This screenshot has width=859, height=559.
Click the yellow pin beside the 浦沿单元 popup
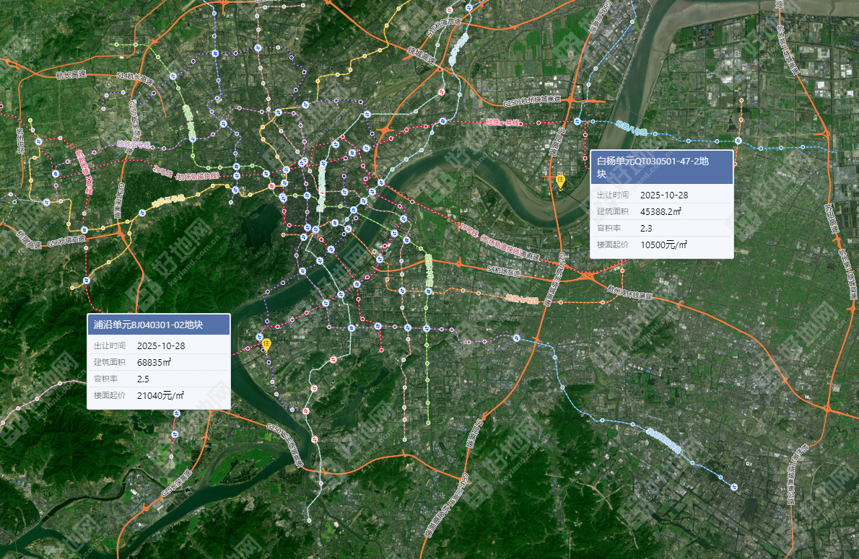266,344
